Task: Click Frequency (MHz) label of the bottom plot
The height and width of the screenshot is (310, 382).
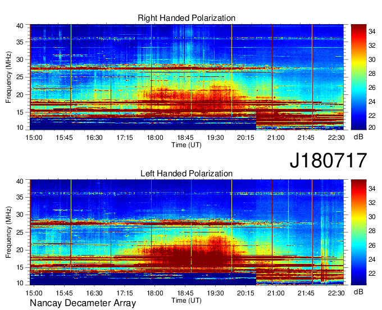Action: pyautogui.click(x=8, y=233)
